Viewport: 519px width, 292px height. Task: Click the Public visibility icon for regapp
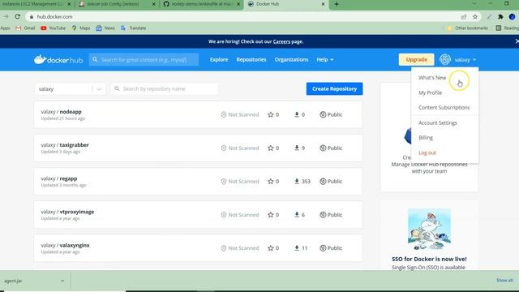(x=323, y=182)
